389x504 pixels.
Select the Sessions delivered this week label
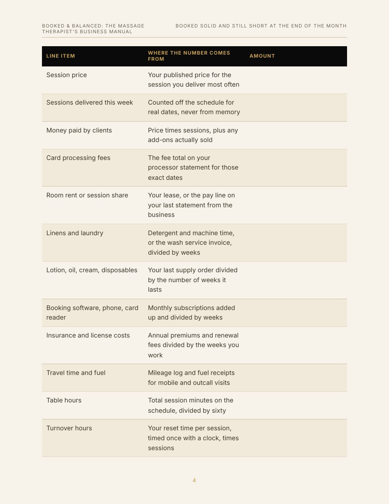pos(90,102)
